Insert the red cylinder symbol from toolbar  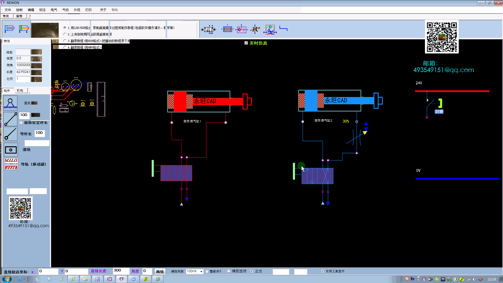click(x=227, y=29)
